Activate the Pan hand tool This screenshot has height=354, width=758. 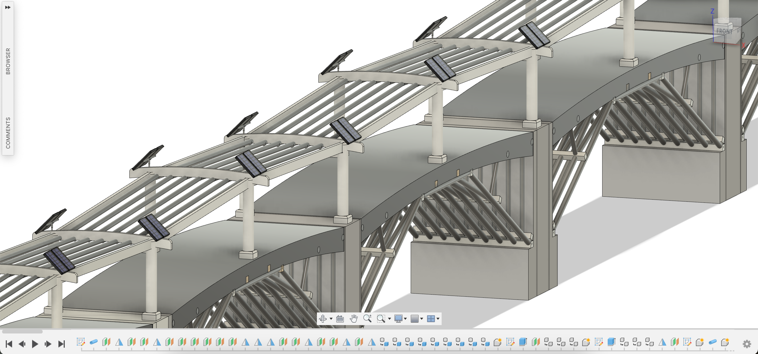(x=354, y=319)
